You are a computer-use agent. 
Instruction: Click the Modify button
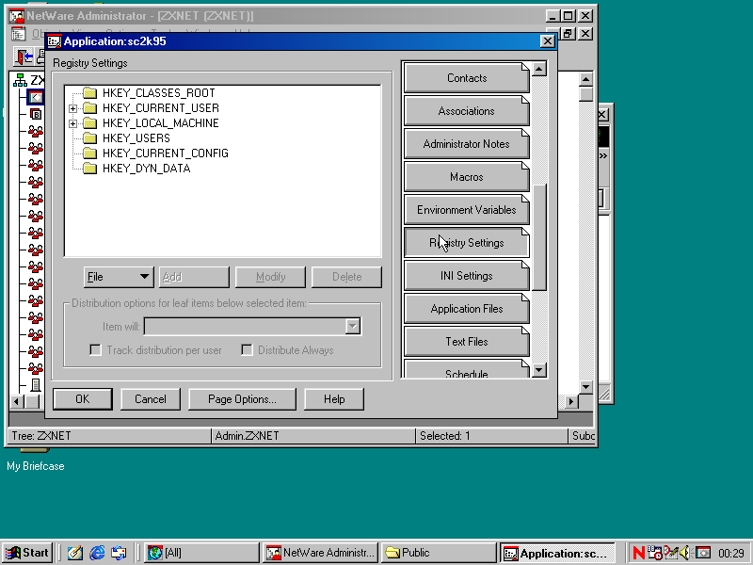tap(270, 277)
